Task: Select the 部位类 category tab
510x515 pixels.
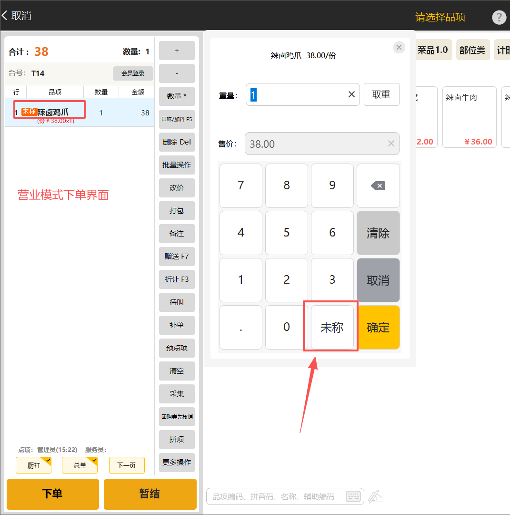Action: tap(472, 50)
